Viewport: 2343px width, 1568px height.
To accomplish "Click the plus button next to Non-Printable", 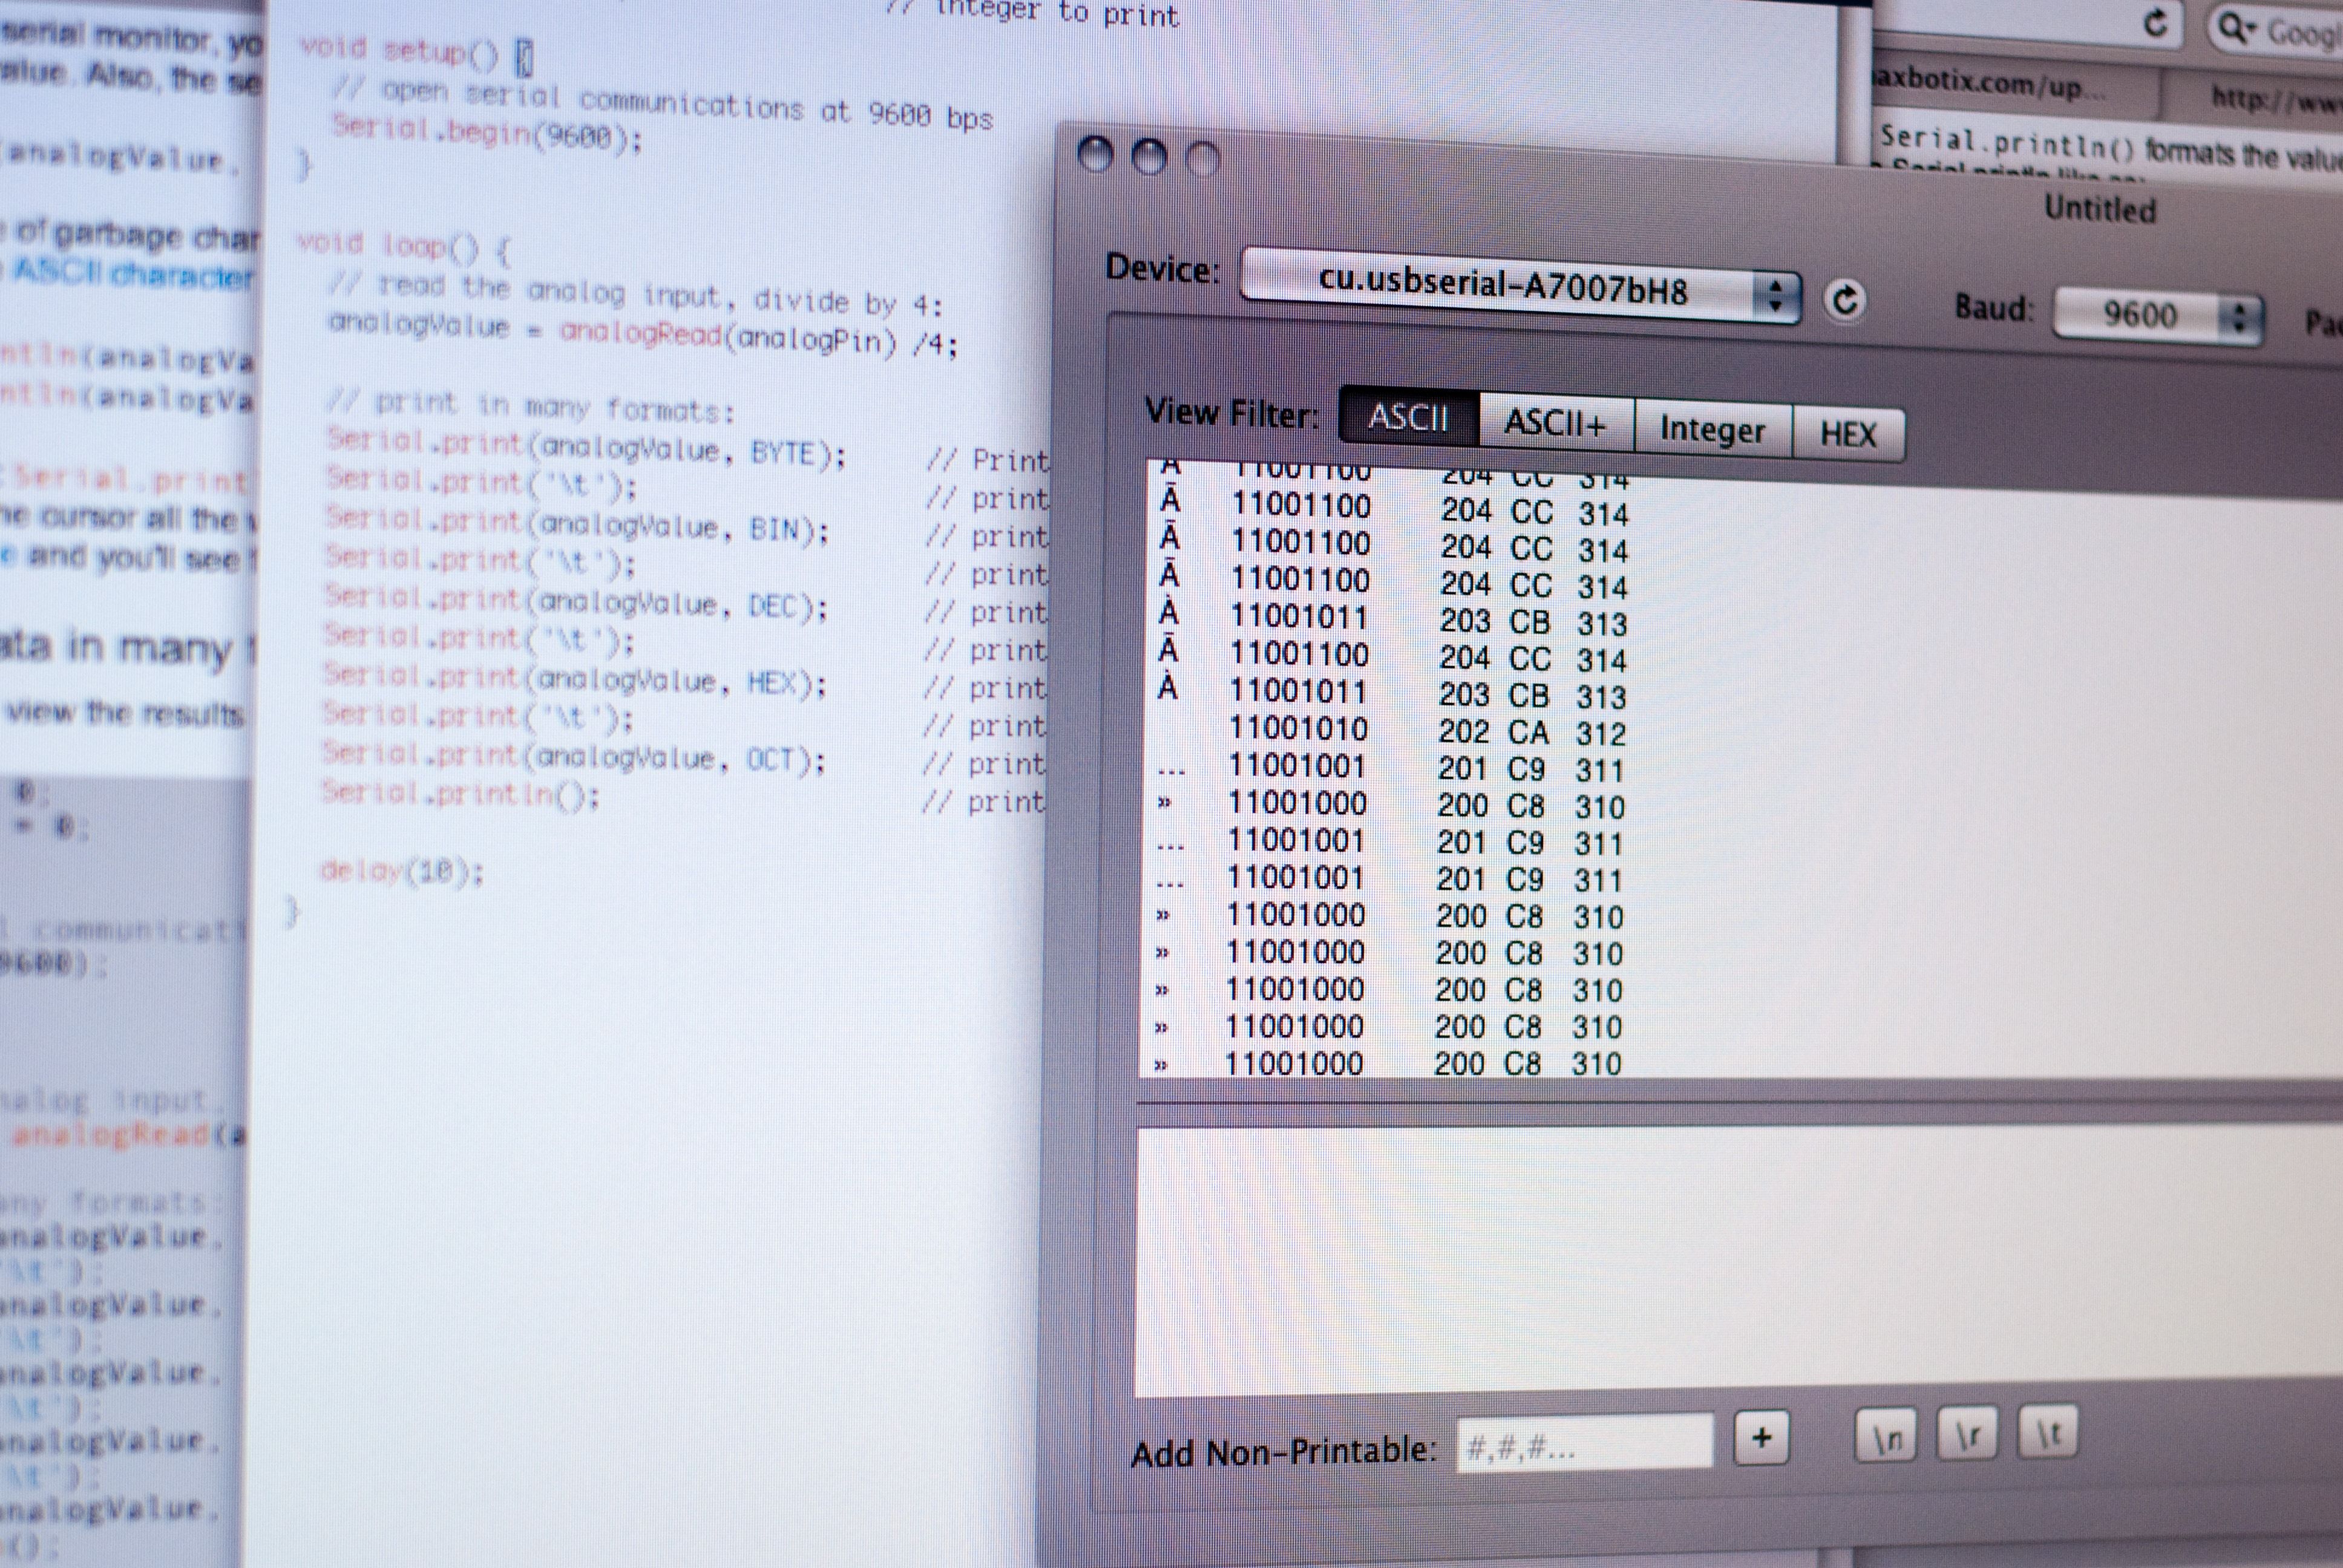I will click(1762, 1438).
